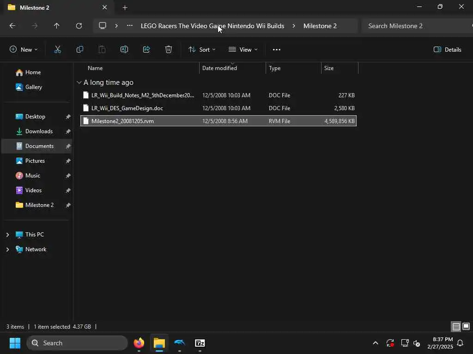Open the muted volume tray icon
473x354 pixels.
[417, 343]
